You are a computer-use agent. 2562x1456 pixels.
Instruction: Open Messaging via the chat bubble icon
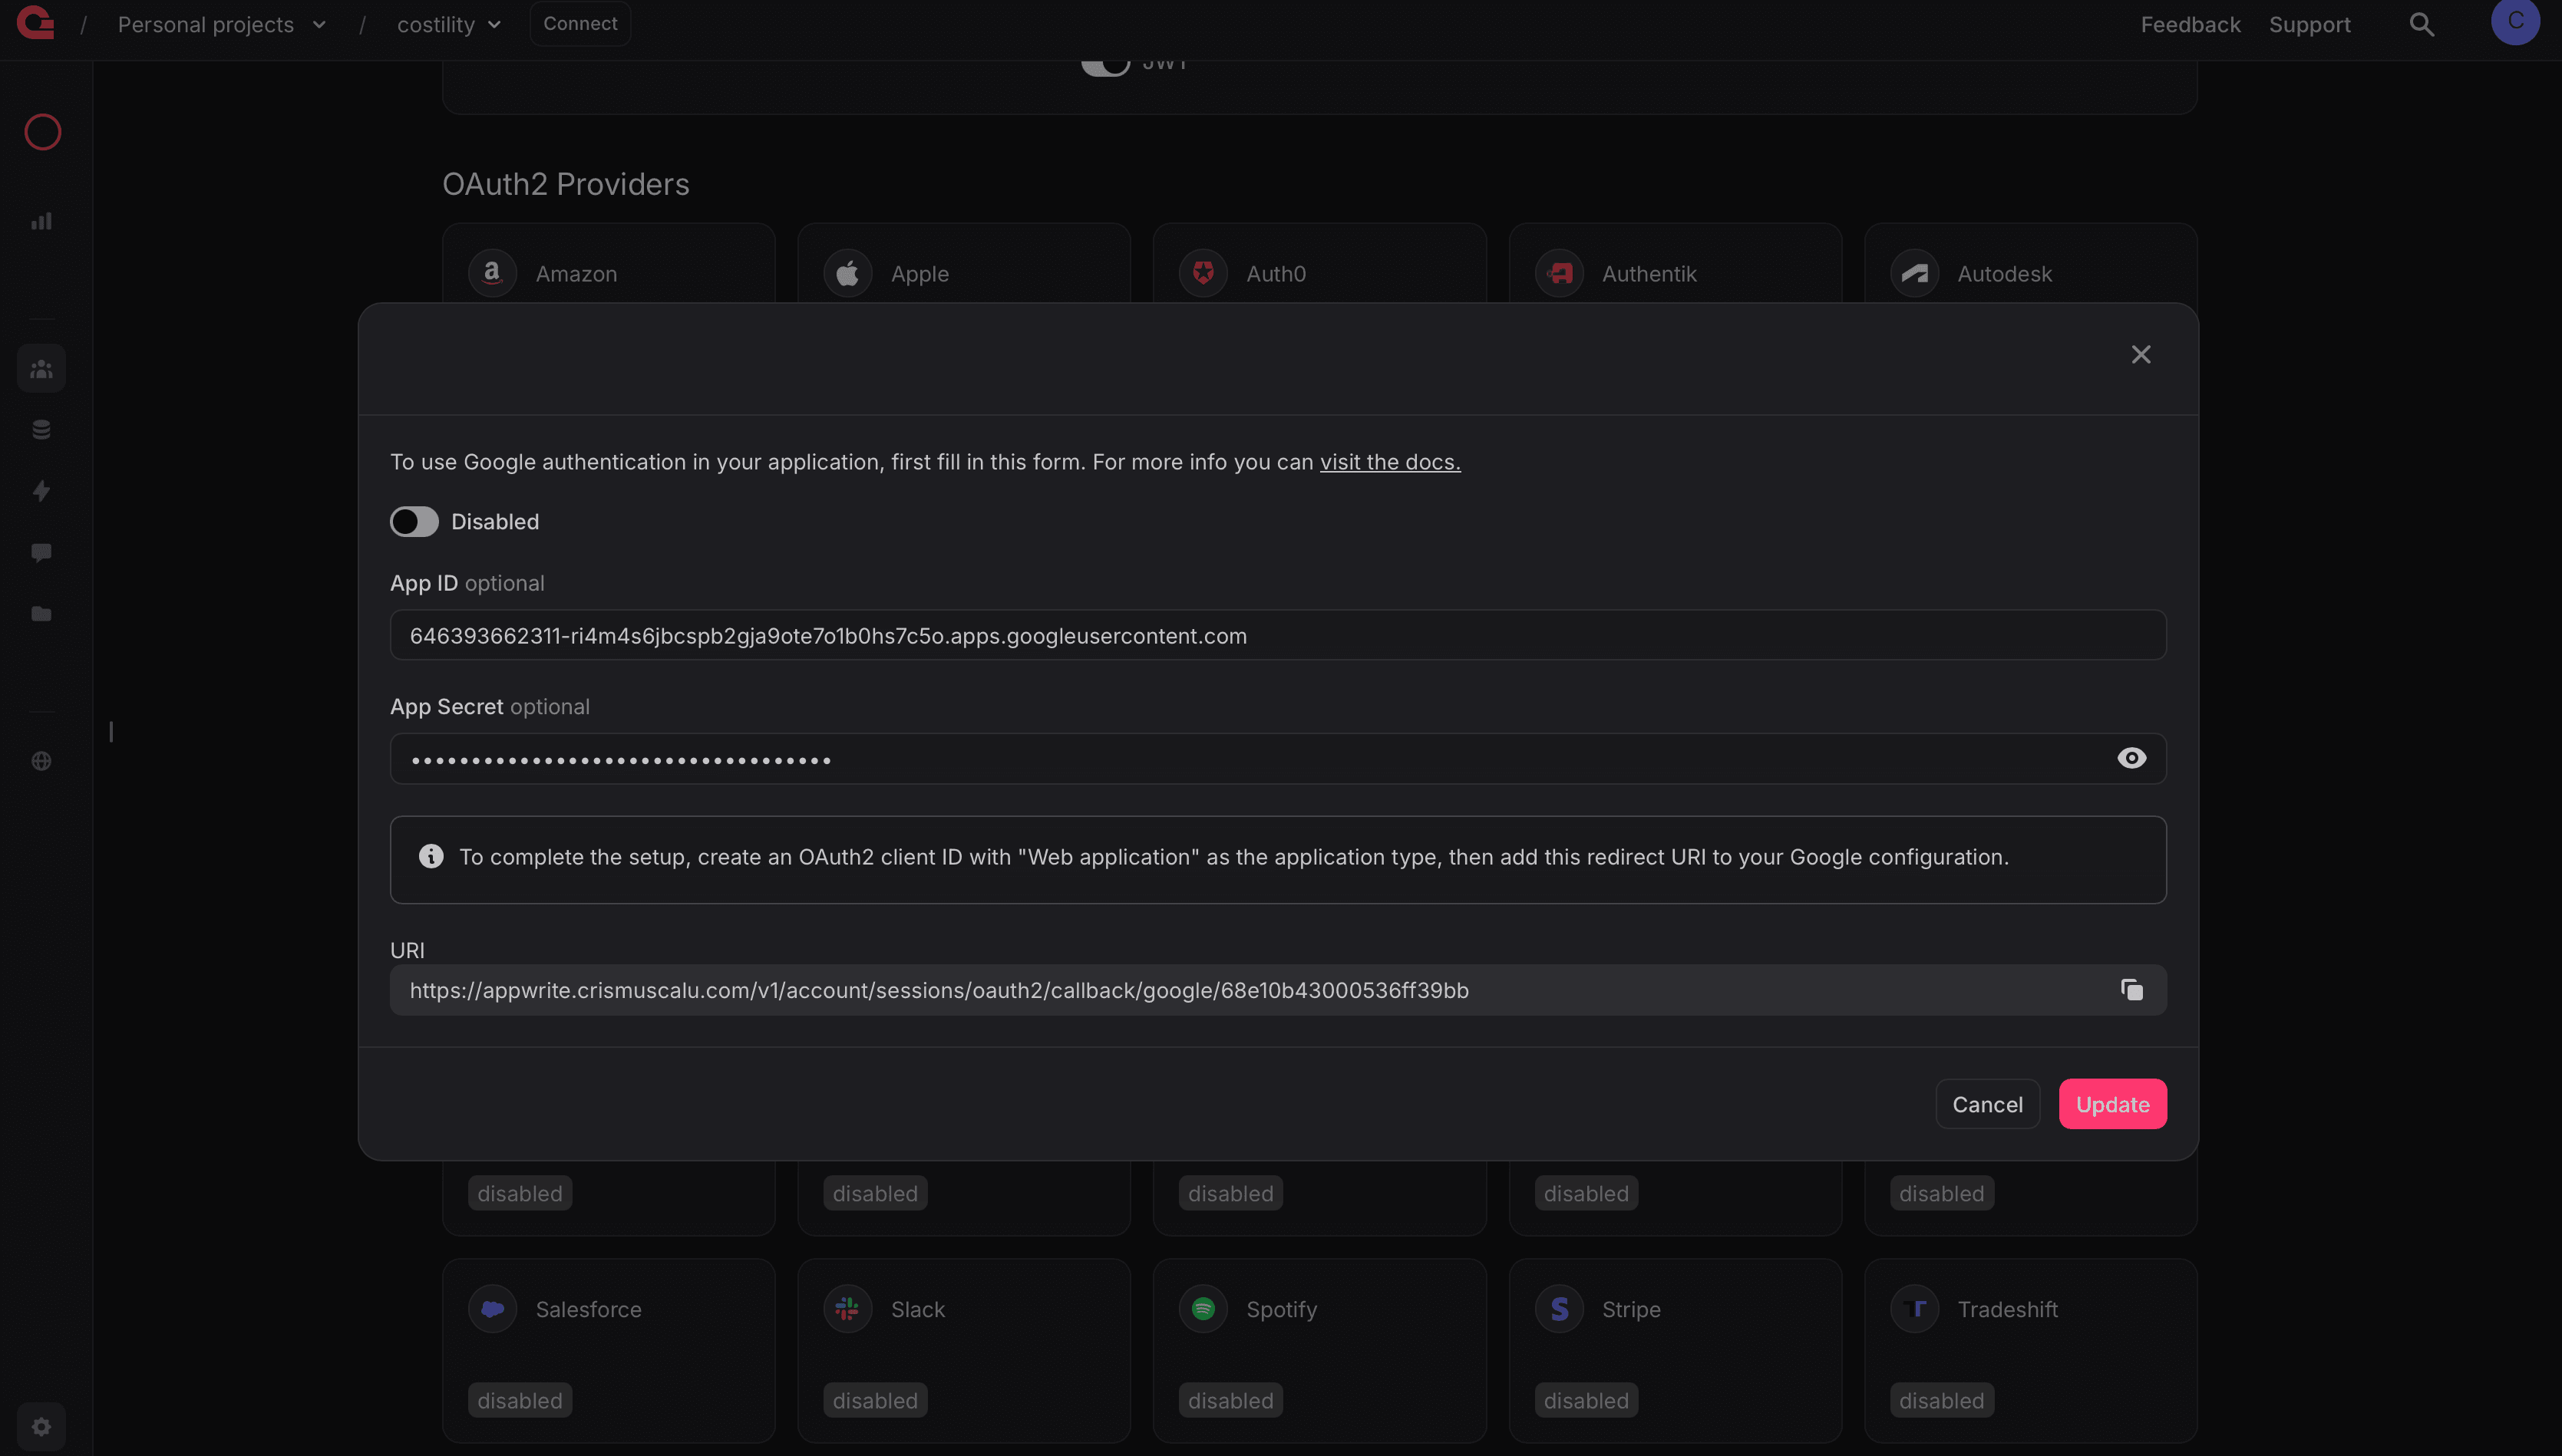point(41,552)
